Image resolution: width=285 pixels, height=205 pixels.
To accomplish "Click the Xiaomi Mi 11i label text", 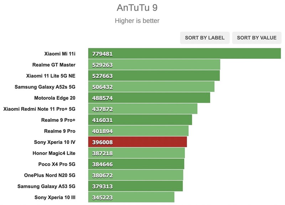I will [60, 54].
